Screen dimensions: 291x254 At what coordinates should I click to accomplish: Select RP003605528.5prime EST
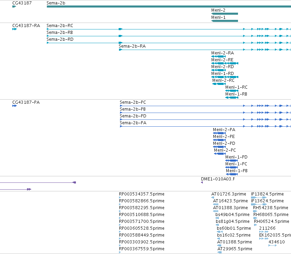point(120,232)
